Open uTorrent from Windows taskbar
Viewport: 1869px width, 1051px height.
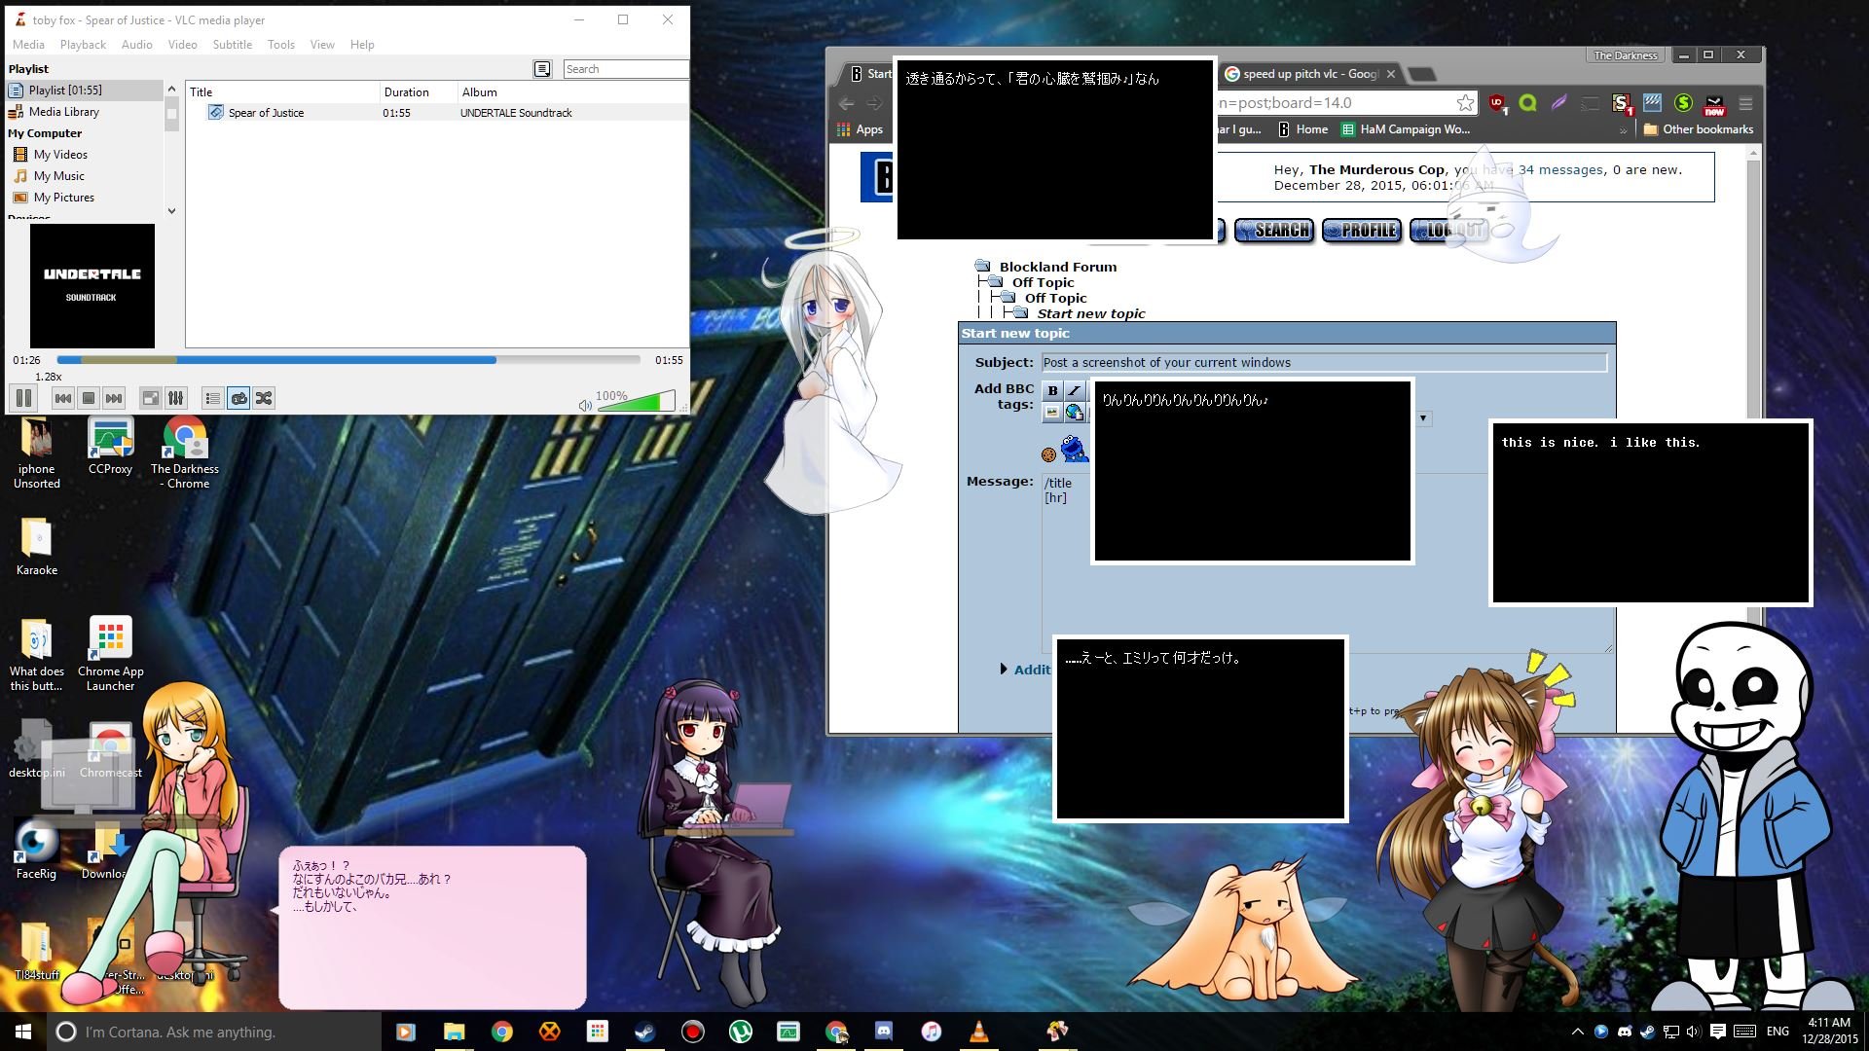point(740,1032)
